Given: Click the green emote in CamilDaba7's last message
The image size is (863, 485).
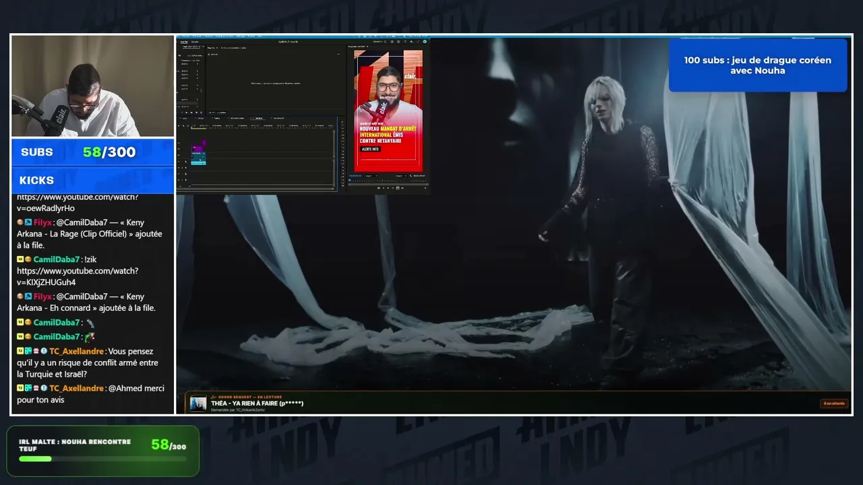Looking at the screenshot, I should coord(90,336).
